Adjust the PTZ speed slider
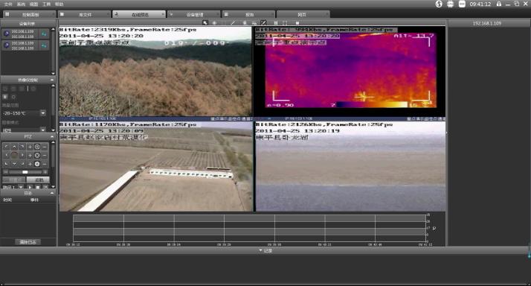The height and width of the screenshot is (286, 531). pos(25,172)
